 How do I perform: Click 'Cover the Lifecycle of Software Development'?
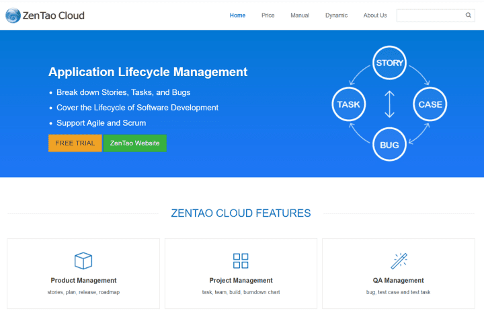pyautogui.click(x=137, y=108)
